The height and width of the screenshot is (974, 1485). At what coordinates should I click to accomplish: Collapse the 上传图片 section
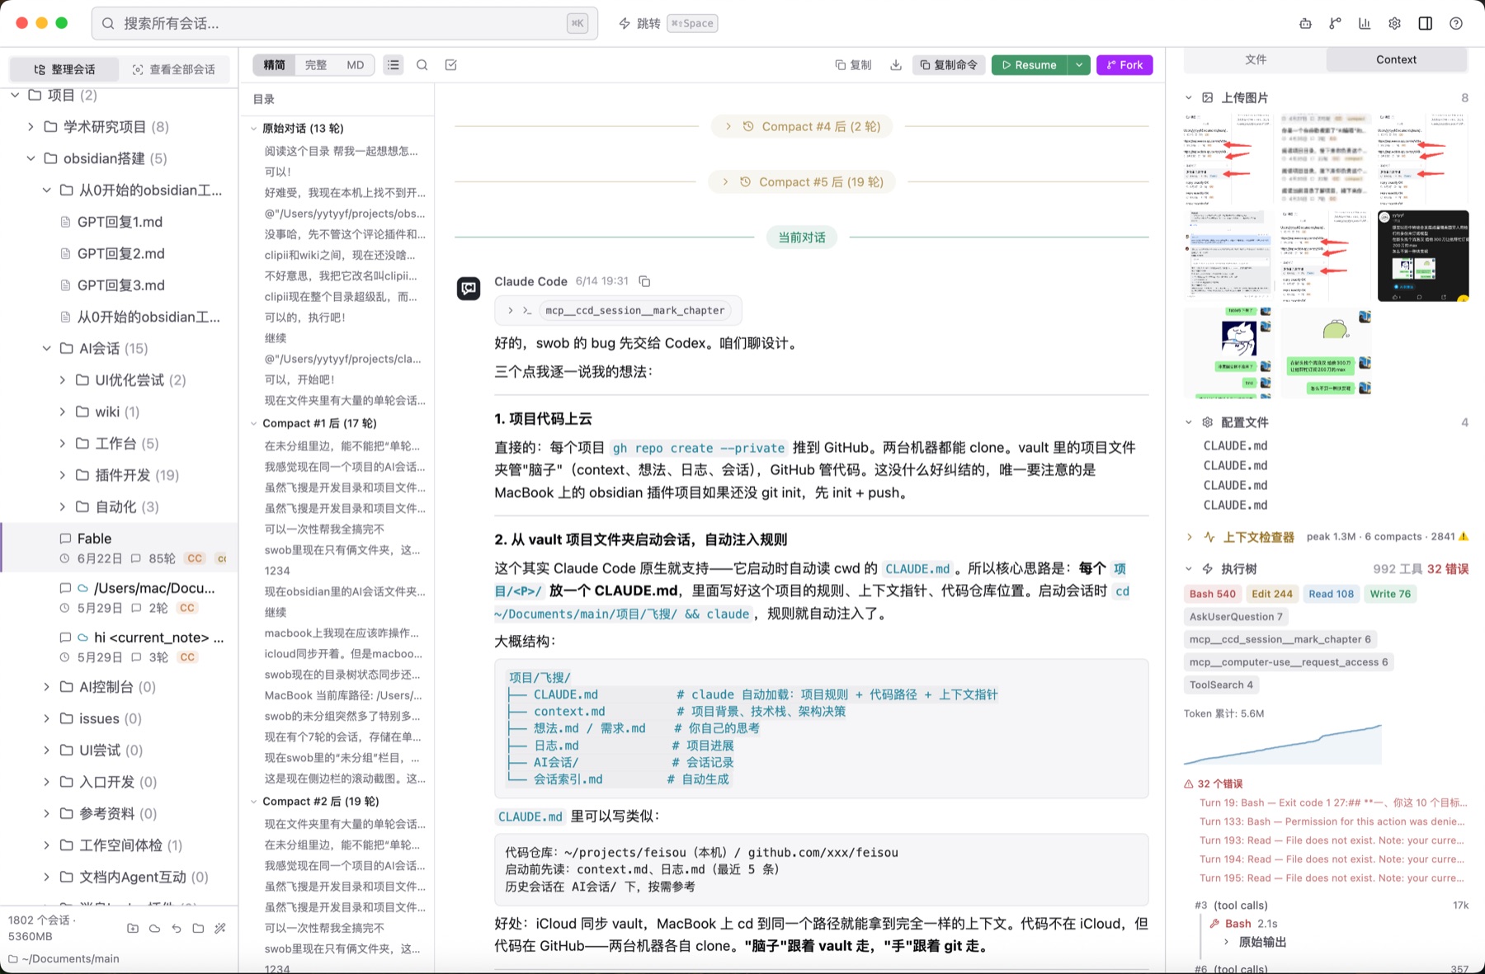[1189, 97]
